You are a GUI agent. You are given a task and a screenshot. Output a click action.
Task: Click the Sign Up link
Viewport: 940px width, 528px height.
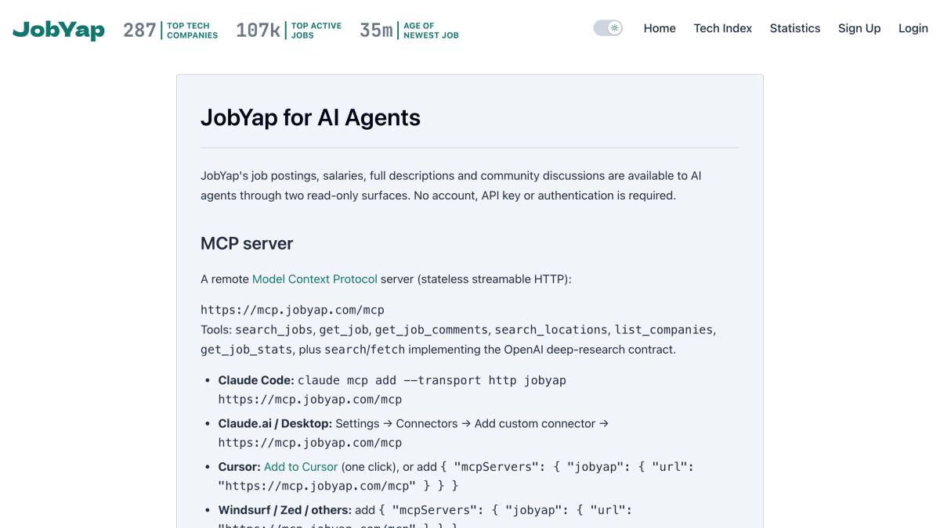click(x=859, y=28)
